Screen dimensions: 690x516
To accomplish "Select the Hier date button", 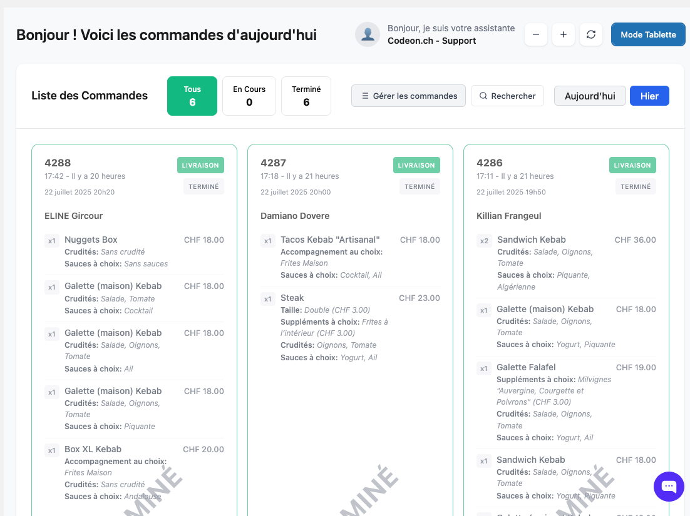I will tap(649, 96).
